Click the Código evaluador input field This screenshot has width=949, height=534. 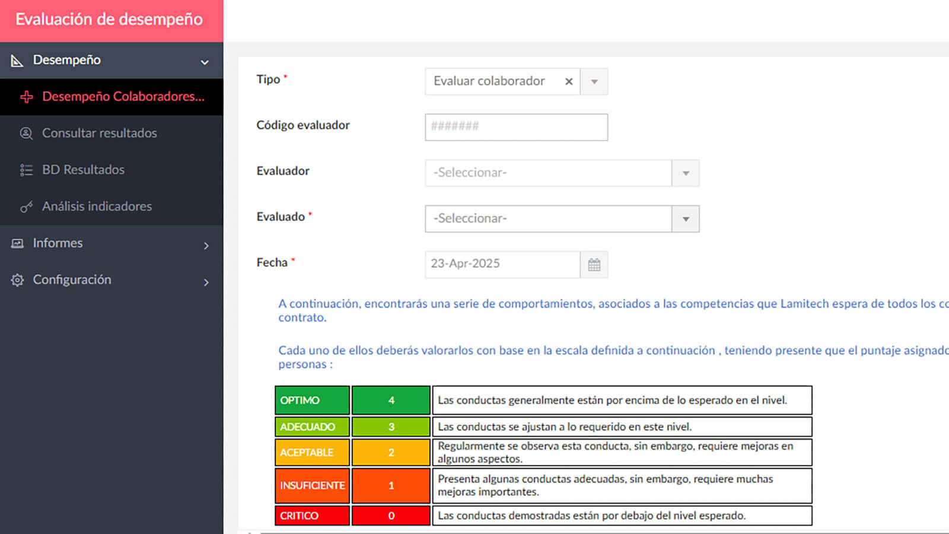[x=515, y=127]
